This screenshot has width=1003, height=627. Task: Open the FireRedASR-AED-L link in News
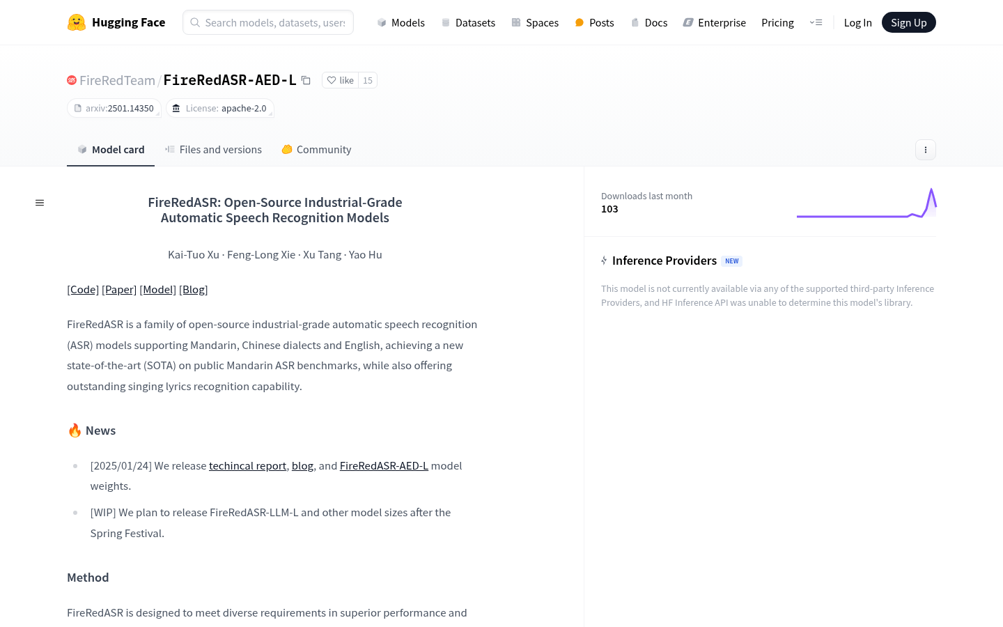[x=384, y=465]
